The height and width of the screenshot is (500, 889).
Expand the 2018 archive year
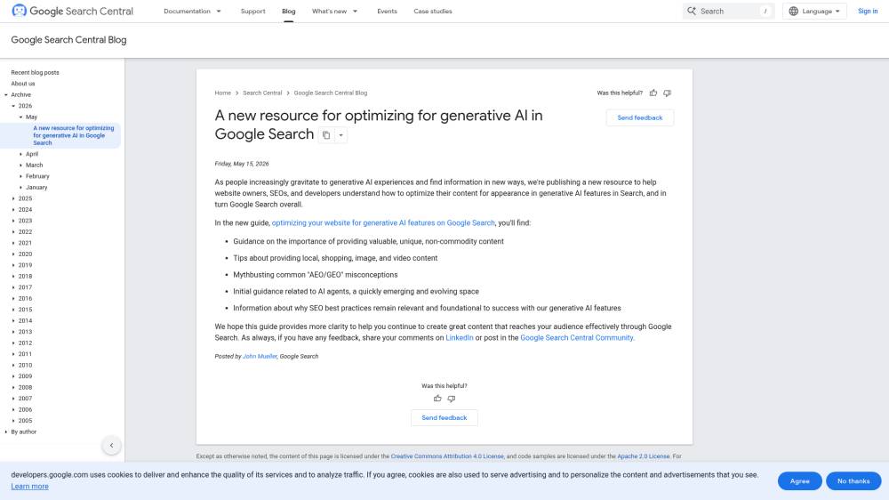pos(13,277)
